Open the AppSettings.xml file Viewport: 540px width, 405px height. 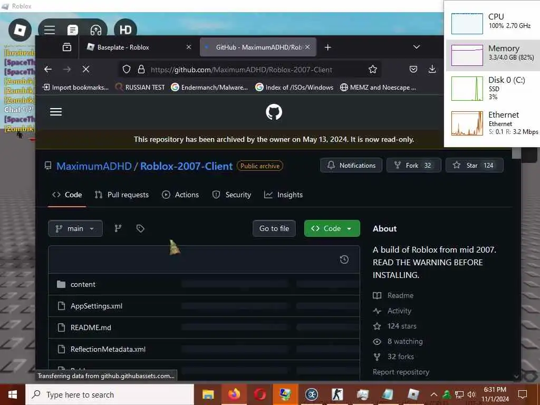[97, 306]
